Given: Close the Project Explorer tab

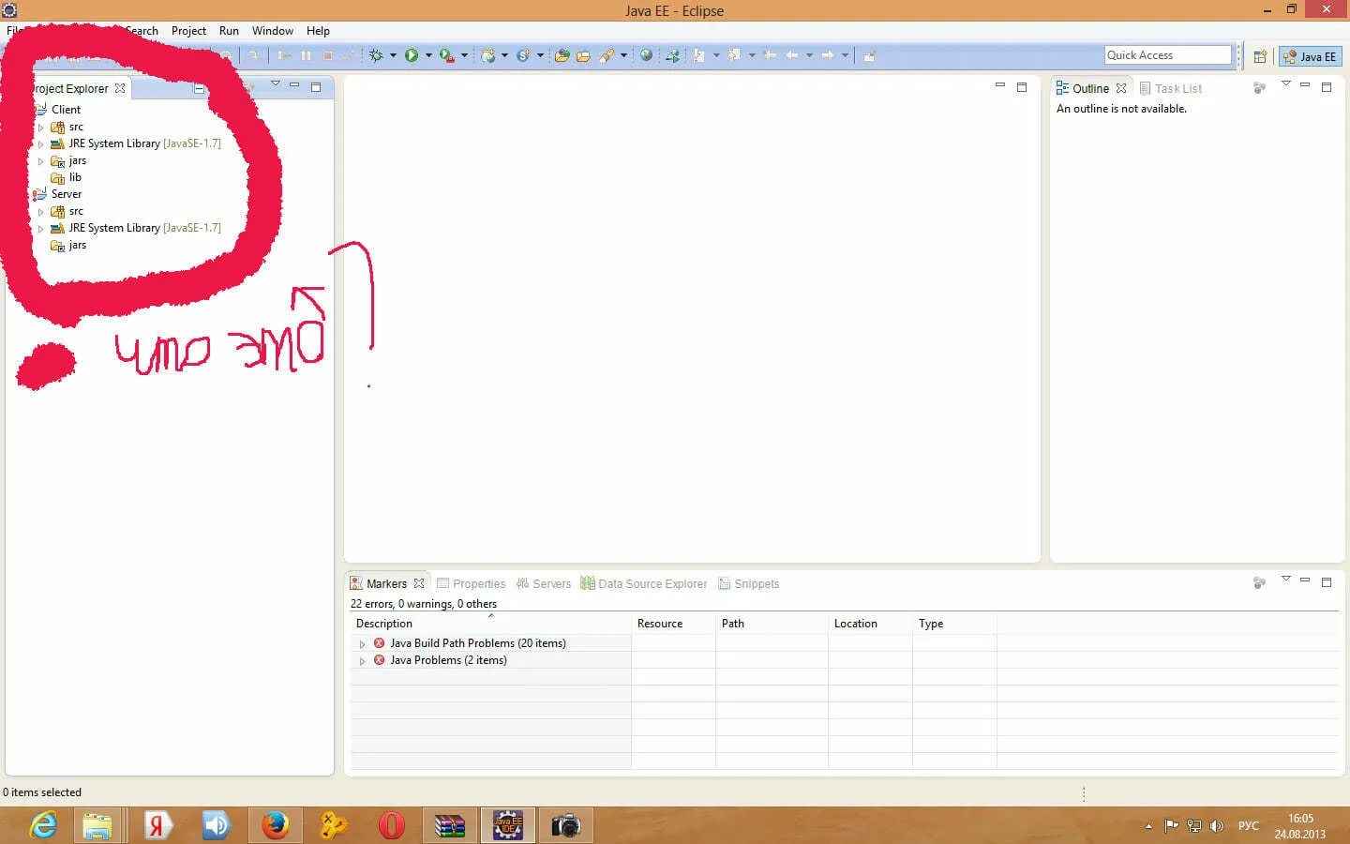Looking at the screenshot, I should [x=120, y=88].
